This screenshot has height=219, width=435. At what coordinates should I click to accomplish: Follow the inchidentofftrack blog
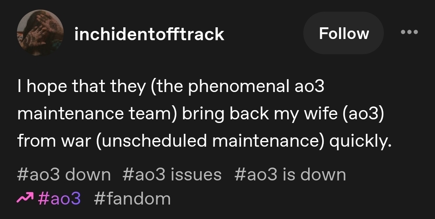point(344,33)
